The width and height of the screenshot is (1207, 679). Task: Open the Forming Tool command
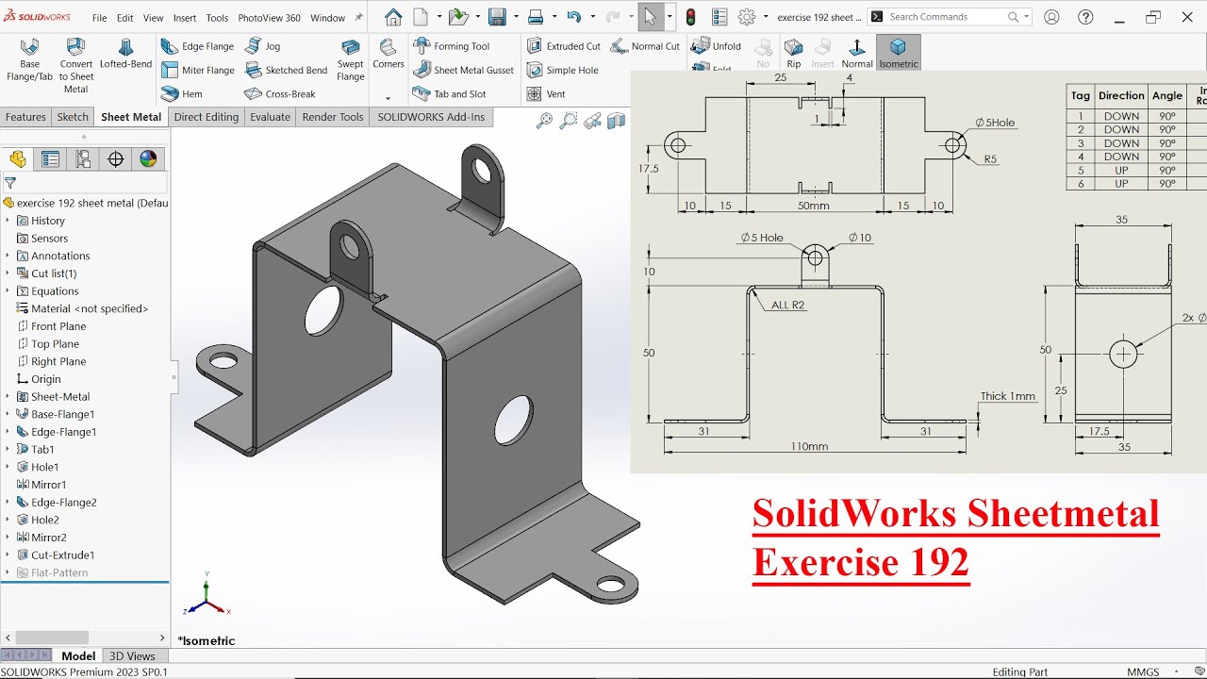pos(451,46)
